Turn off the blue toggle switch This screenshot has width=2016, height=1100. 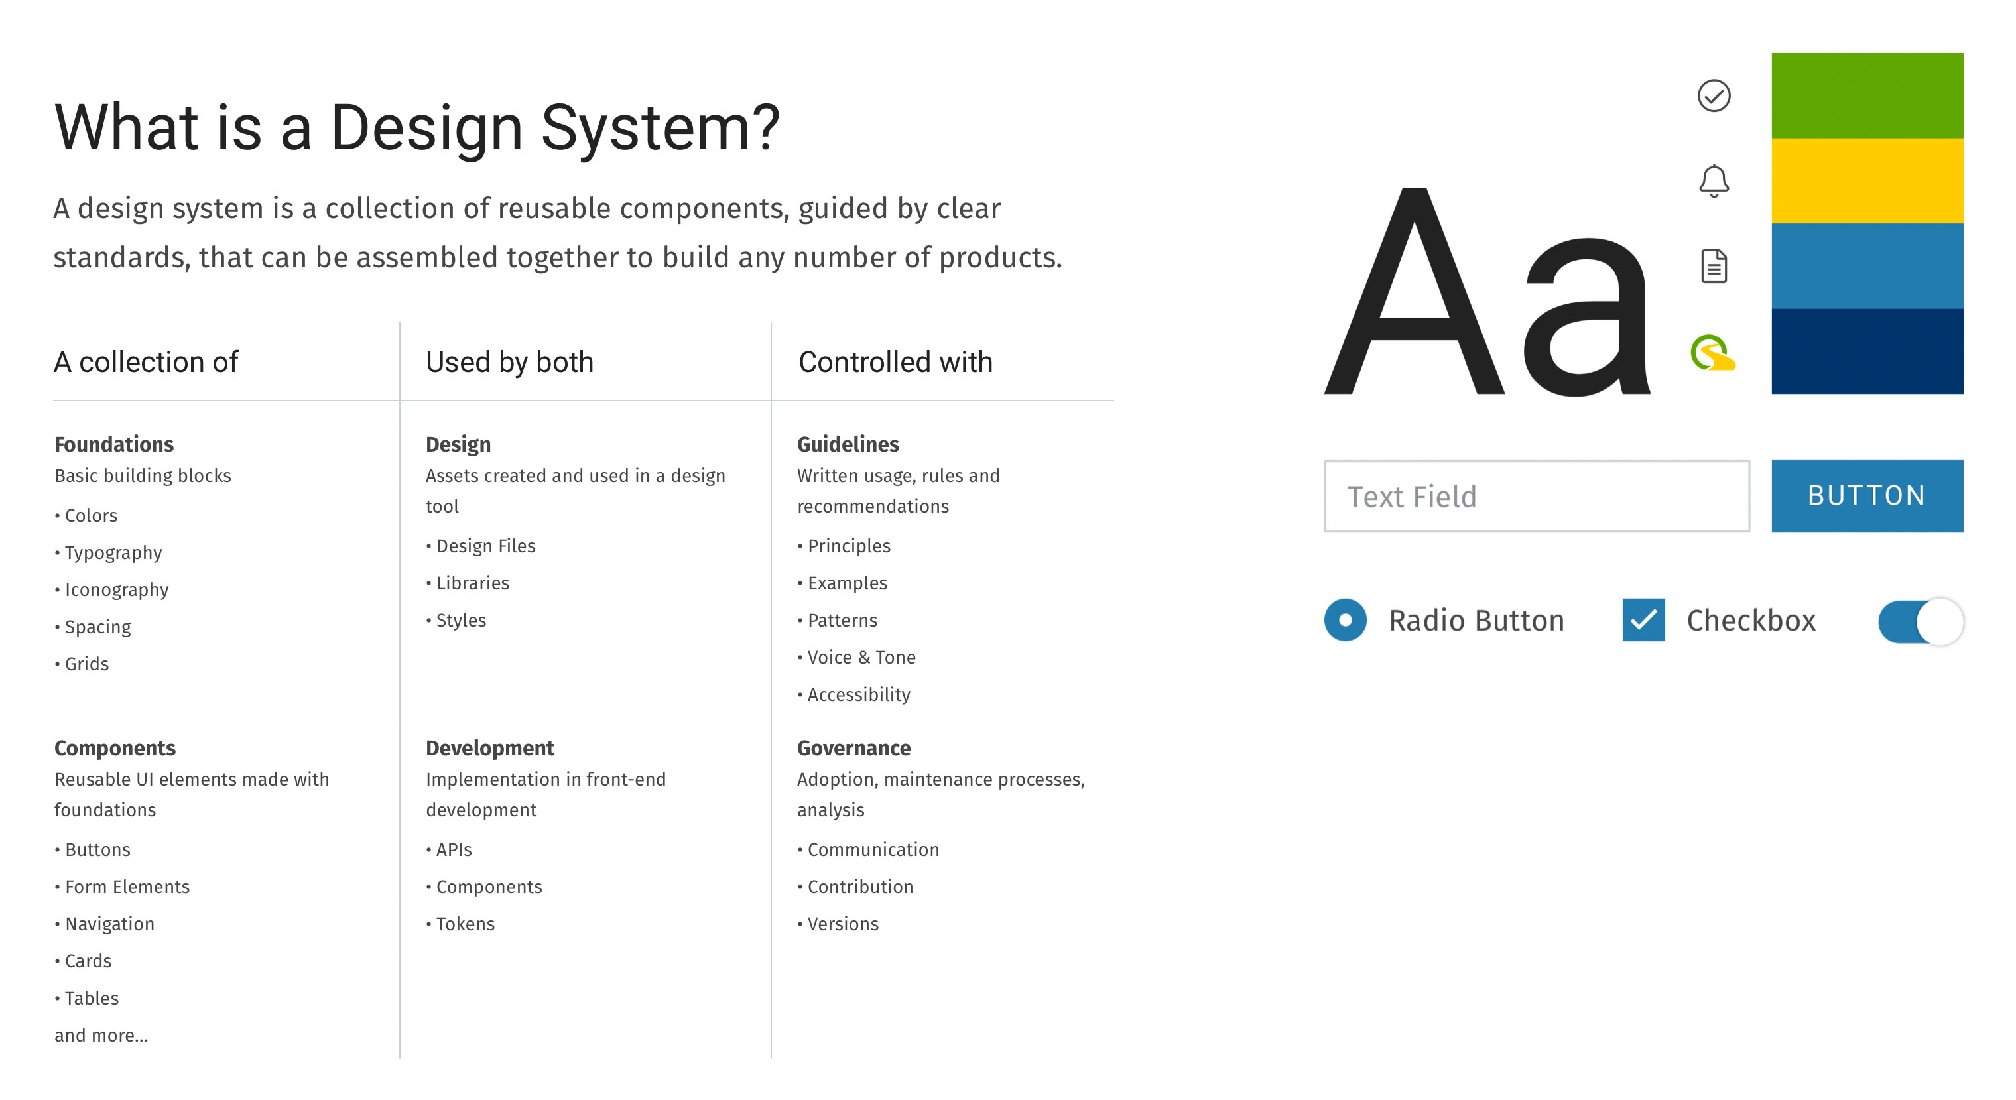click(1921, 621)
